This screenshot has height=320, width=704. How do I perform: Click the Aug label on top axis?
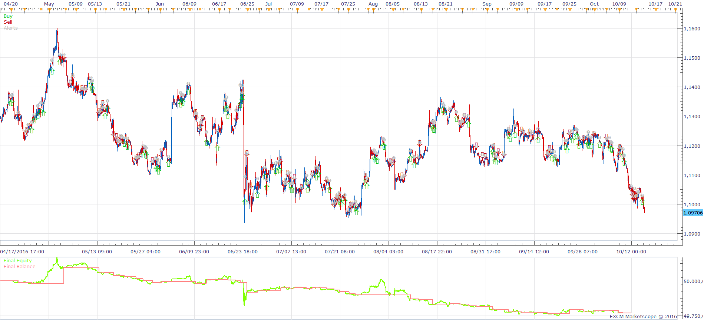click(x=373, y=4)
